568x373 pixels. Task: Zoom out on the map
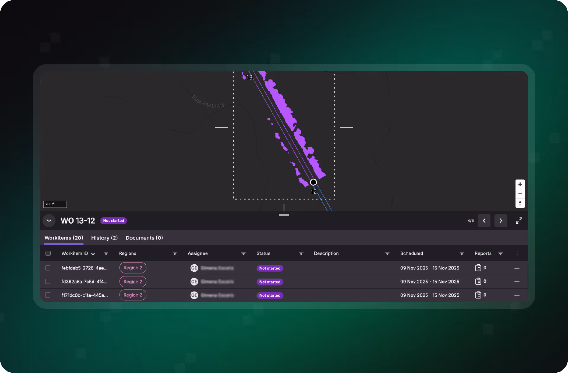(520, 194)
